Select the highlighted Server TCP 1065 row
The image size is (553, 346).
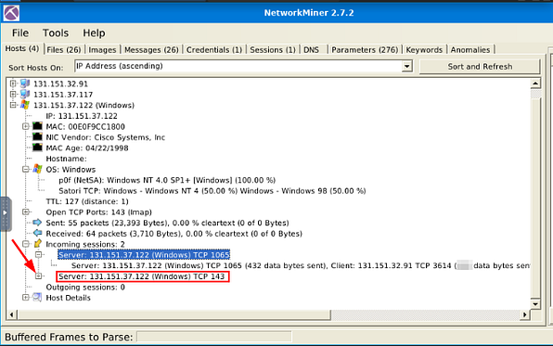[x=144, y=255]
